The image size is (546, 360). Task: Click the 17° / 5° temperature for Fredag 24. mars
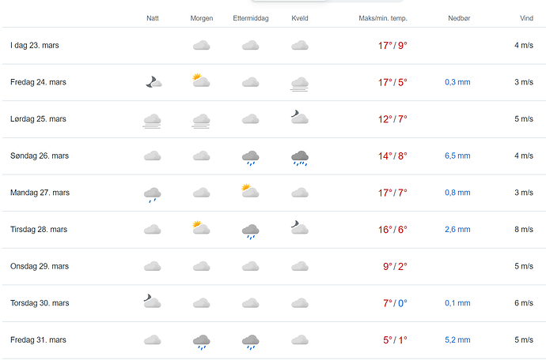click(392, 82)
